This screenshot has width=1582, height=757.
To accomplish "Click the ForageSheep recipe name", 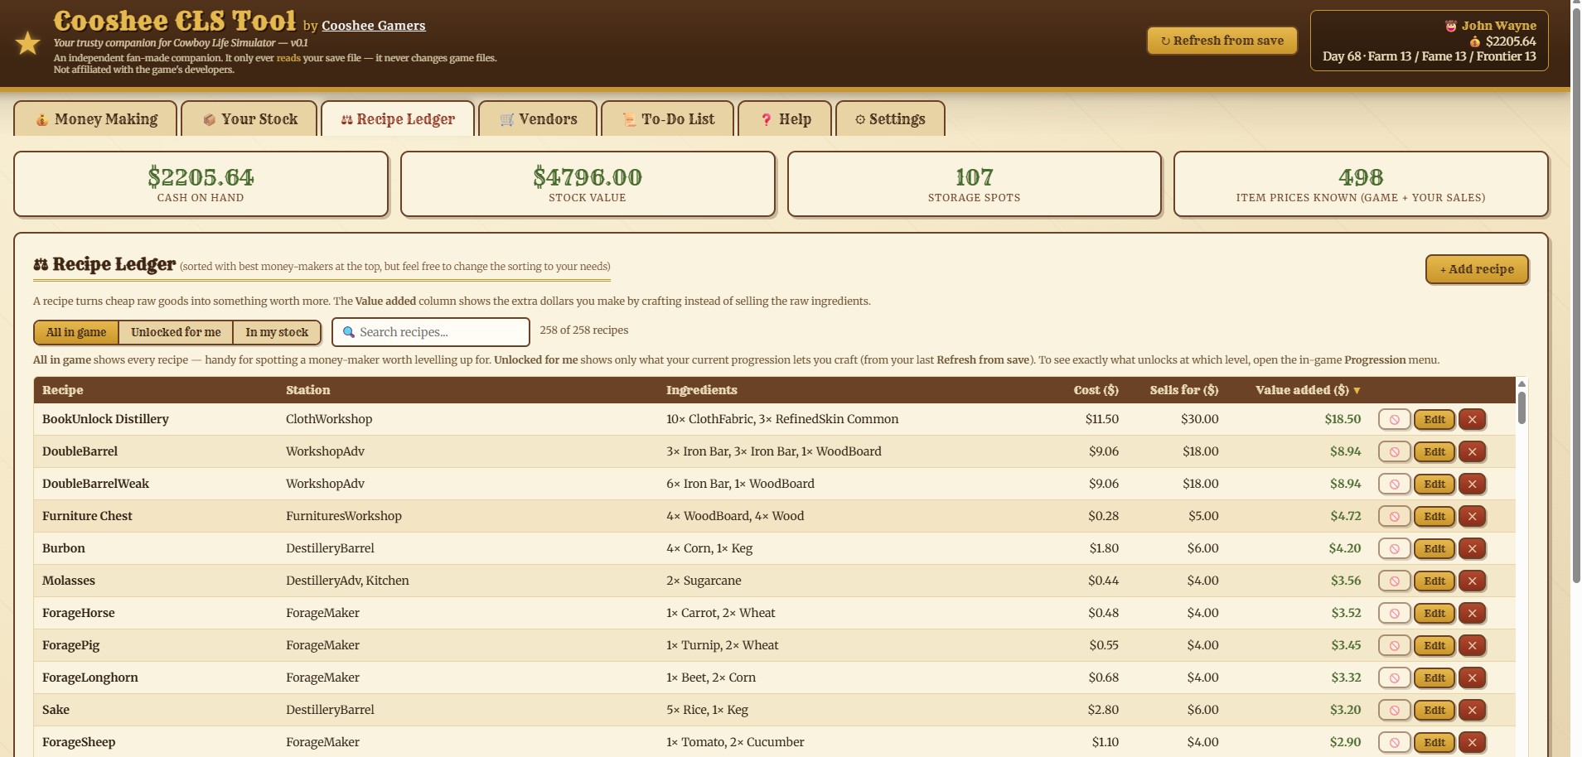I will click(79, 742).
